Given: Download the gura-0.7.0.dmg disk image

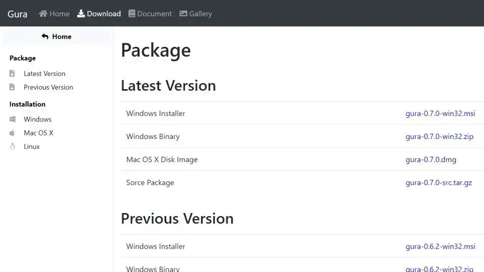Looking at the screenshot, I should [431, 160].
